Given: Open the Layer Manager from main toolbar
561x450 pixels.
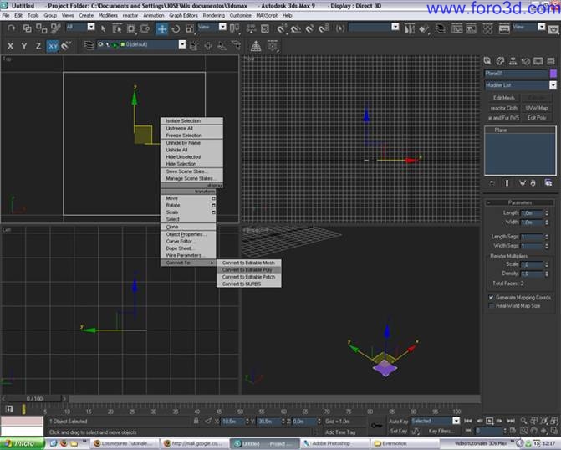Looking at the screenshot, I should [x=441, y=28].
